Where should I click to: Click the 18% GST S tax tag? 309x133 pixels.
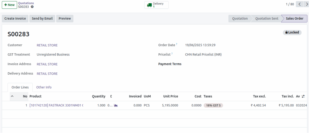tap(213, 106)
